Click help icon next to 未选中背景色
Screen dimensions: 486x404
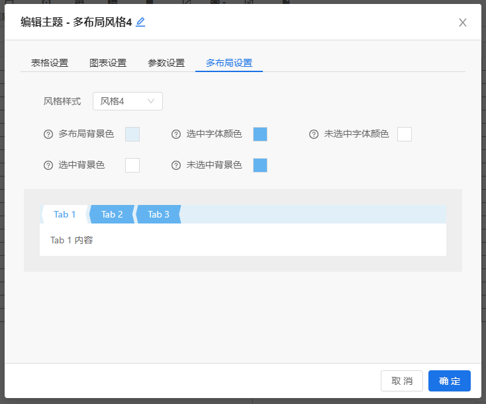click(x=176, y=165)
